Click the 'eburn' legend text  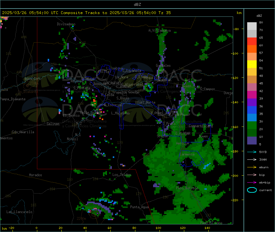tap(264, 167)
